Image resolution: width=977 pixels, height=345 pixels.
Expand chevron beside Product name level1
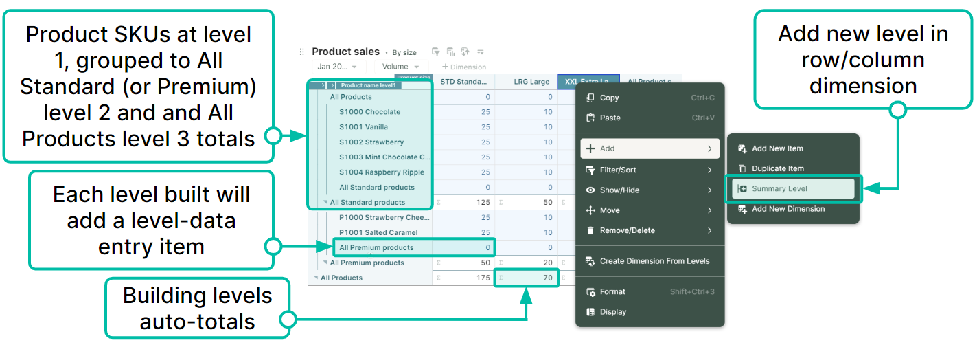[x=333, y=85]
